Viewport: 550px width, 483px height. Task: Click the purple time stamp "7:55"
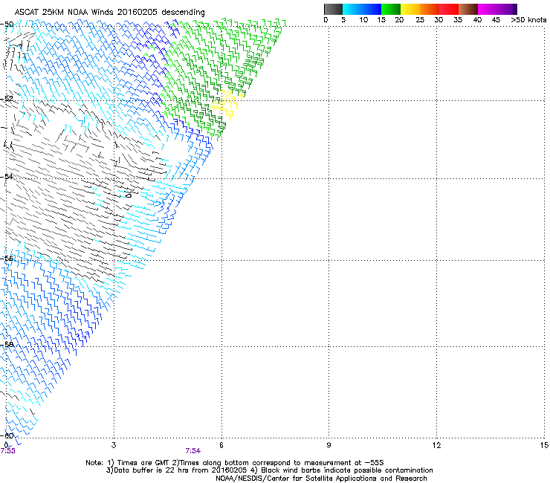pos(7,451)
